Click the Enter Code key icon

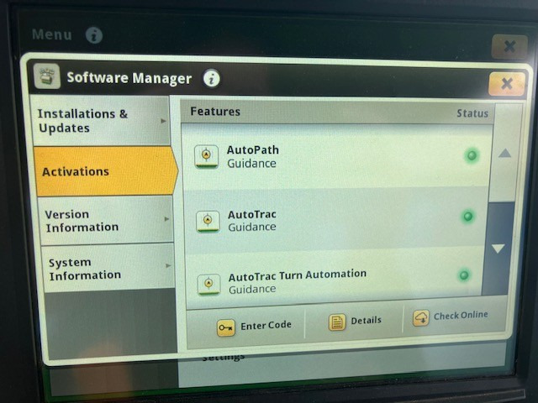point(226,328)
